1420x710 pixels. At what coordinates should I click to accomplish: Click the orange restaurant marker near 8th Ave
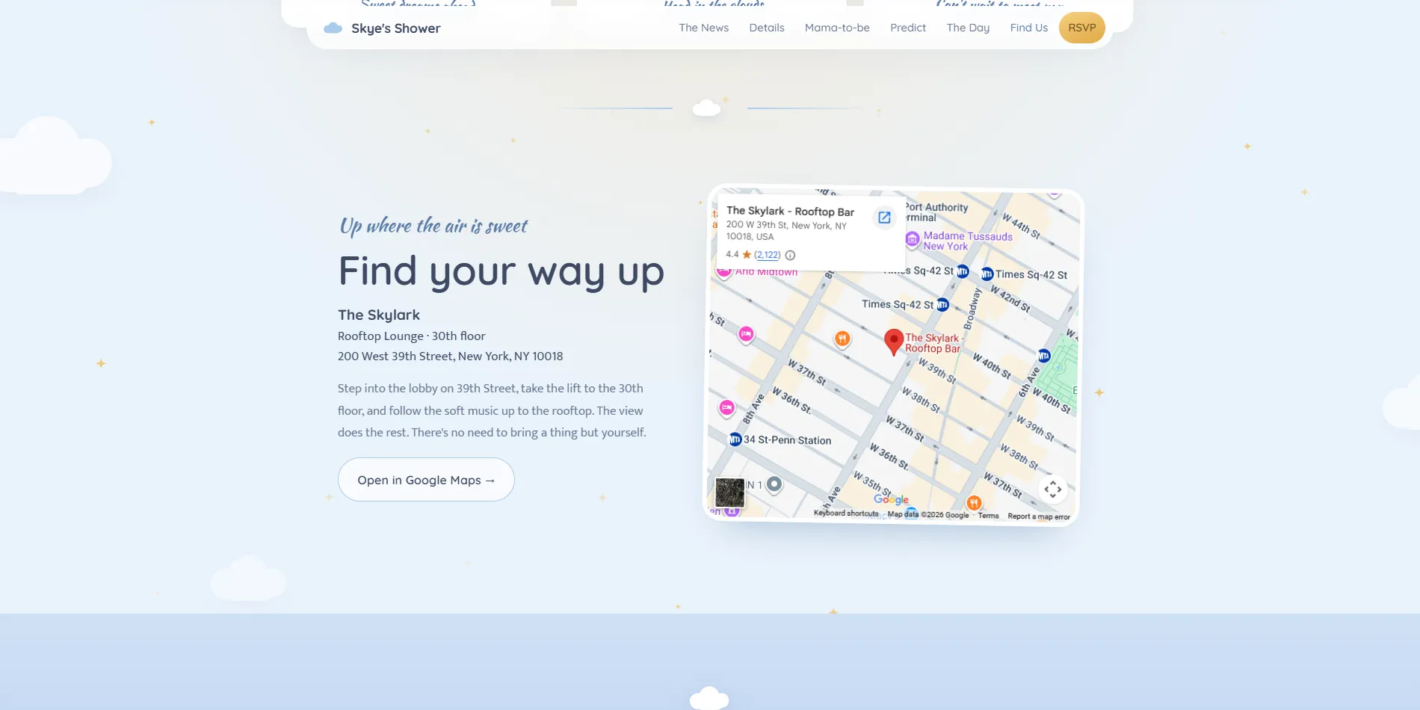(842, 339)
